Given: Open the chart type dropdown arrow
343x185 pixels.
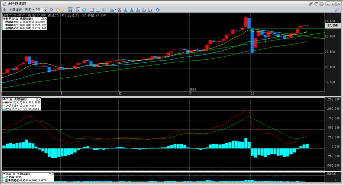Looking at the screenshot, I should click(x=115, y=10).
